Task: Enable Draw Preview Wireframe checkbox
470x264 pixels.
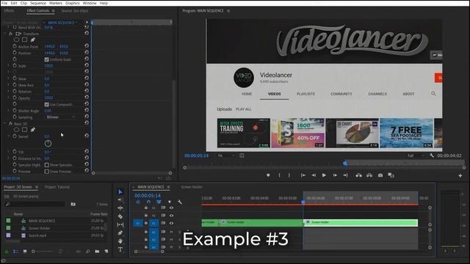Action: (x=46, y=172)
